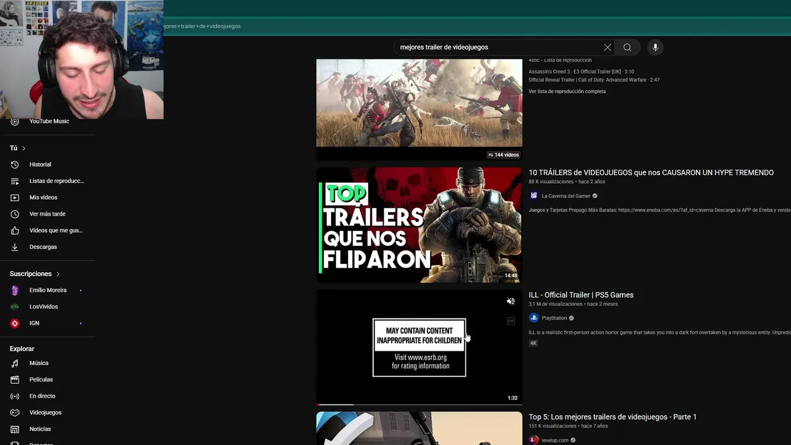791x445 pixels.
Task: Open La Caverna del Gamer channel name
Action: tap(566, 196)
